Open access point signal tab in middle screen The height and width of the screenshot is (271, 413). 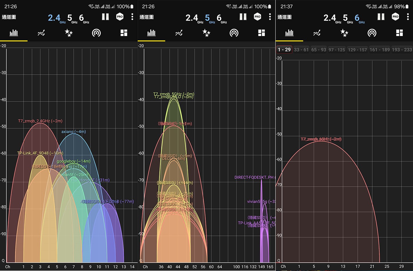(234, 33)
